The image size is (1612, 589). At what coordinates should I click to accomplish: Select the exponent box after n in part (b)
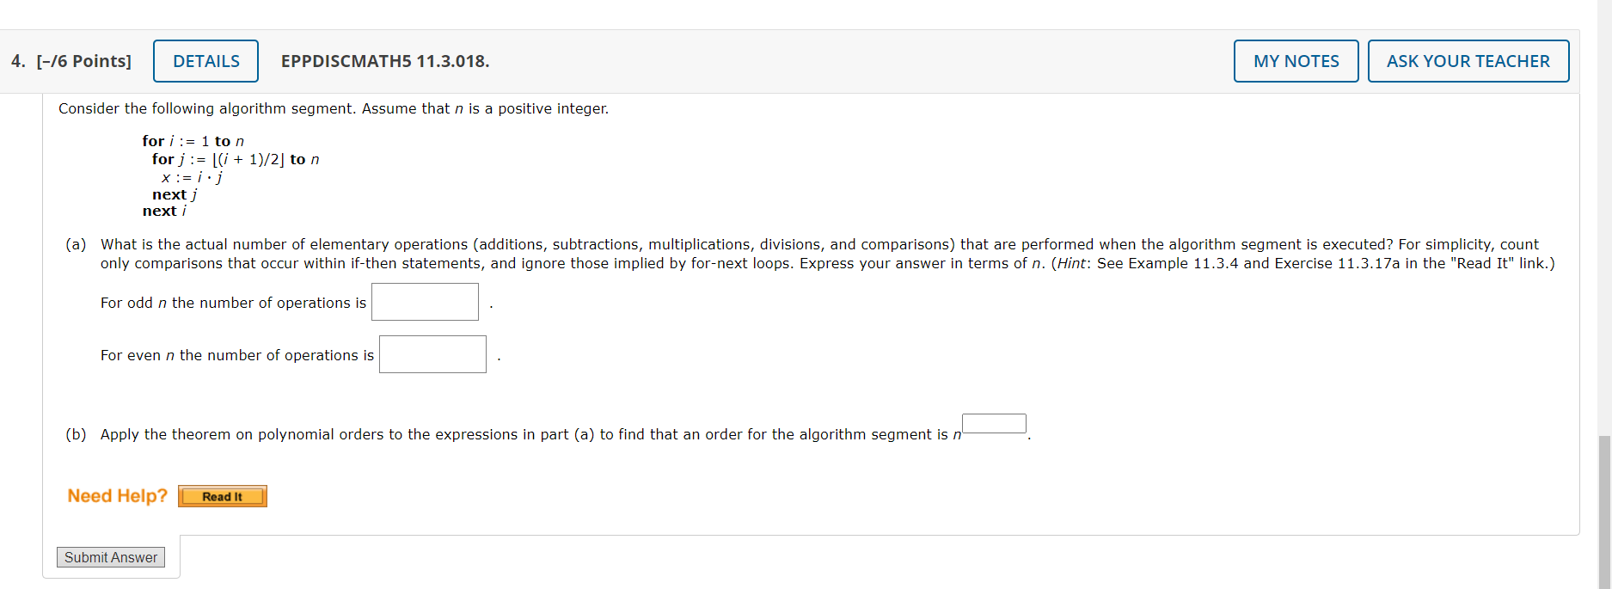pos(993,423)
